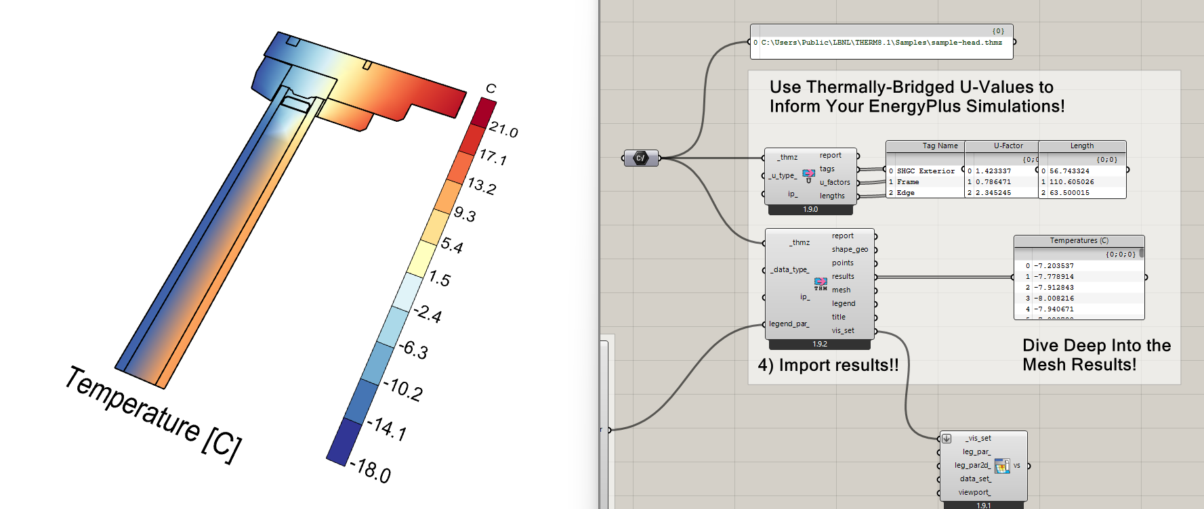Click the mesh output on the THM component
This screenshot has height=509, width=1204.
pyautogui.click(x=841, y=290)
